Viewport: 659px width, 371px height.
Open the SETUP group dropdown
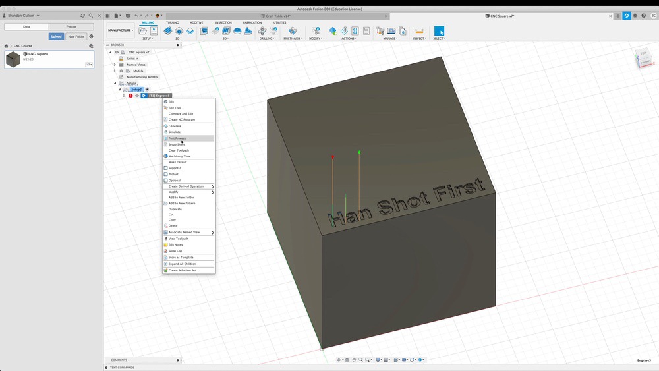[x=148, y=38]
